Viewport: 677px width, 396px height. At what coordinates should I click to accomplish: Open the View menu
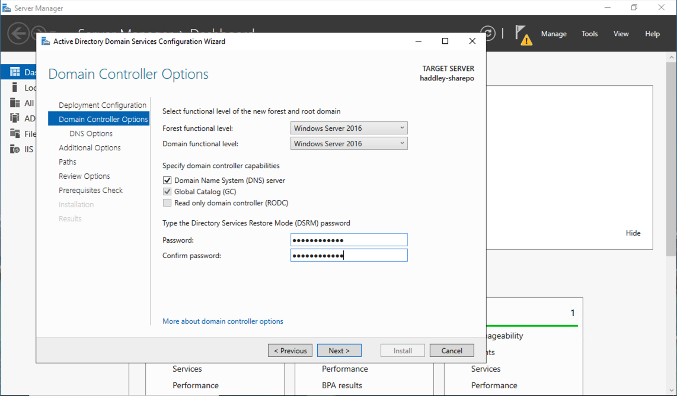[x=621, y=34]
